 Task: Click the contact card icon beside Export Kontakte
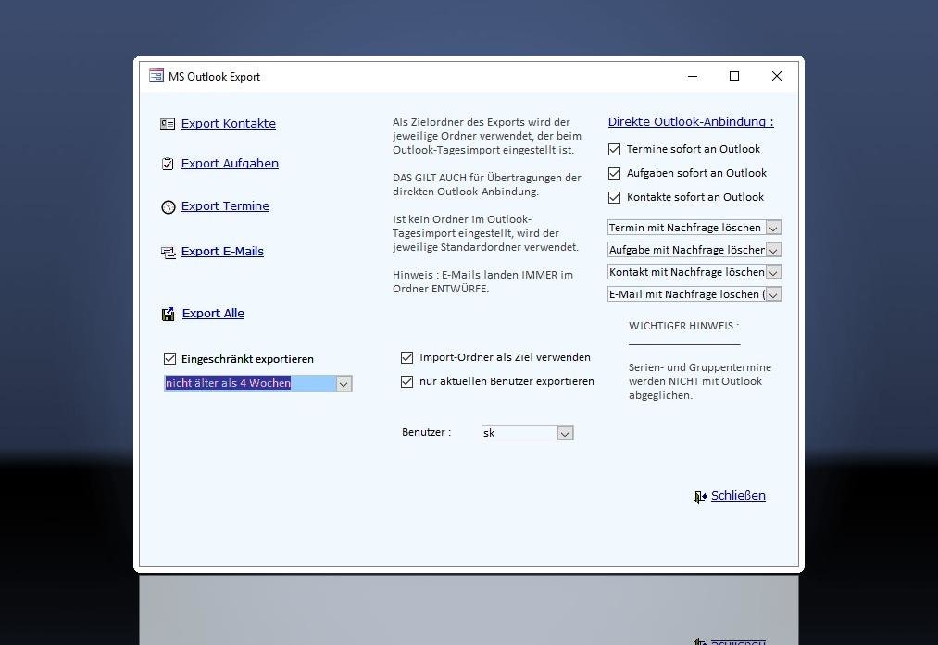168,124
